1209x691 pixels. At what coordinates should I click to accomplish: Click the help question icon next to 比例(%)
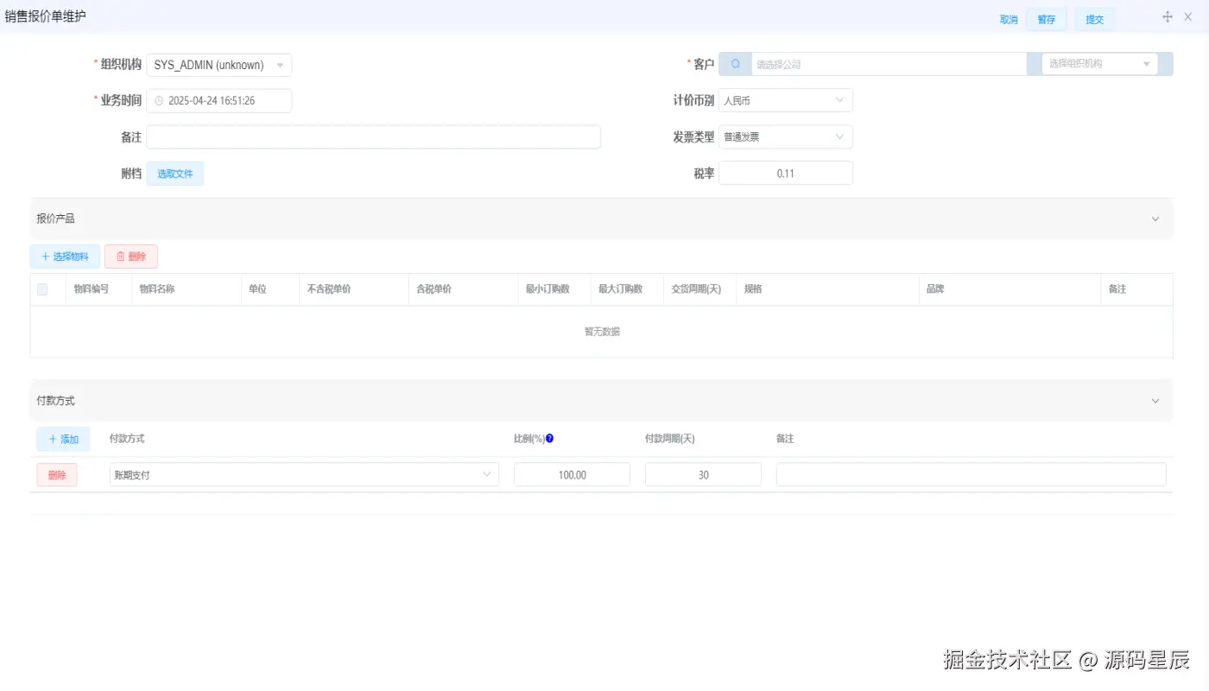point(550,437)
